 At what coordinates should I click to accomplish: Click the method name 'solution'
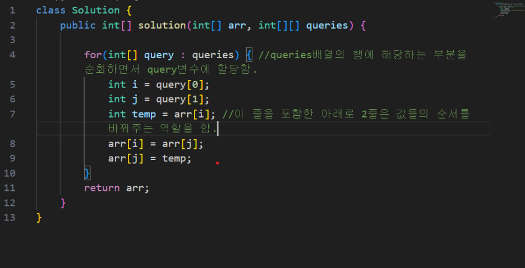click(162, 25)
